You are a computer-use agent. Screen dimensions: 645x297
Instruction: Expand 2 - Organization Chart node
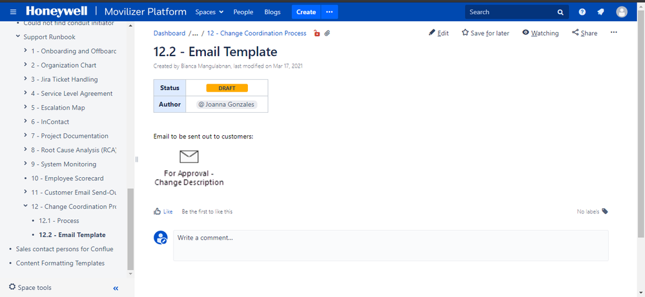point(26,65)
